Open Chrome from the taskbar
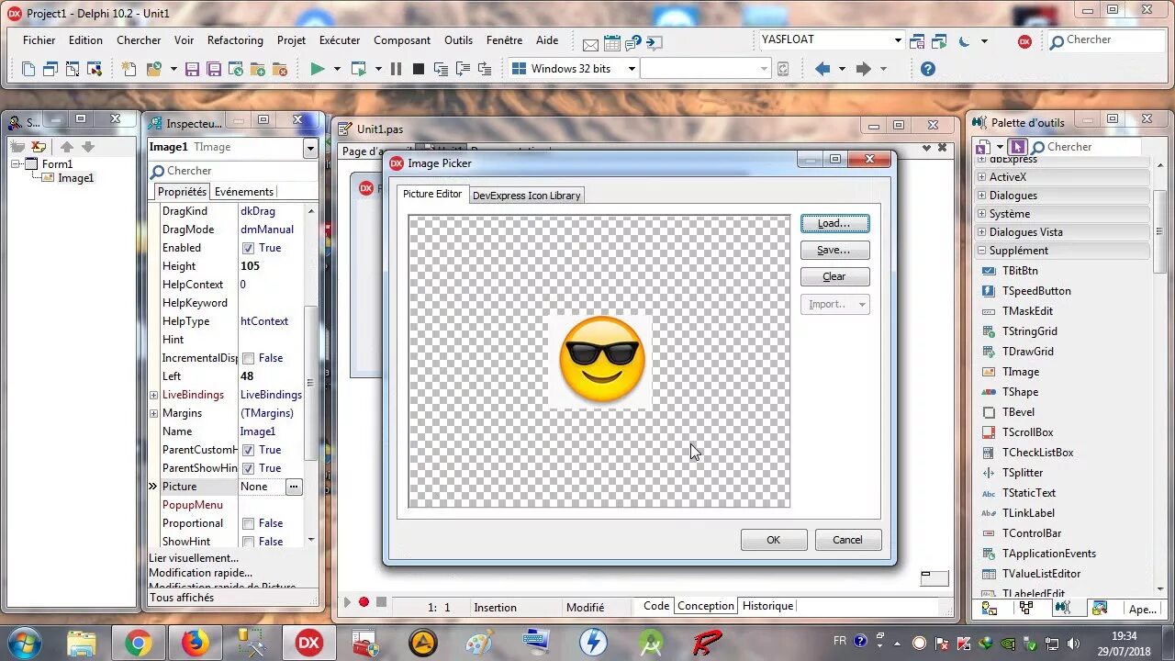 click(x=139, y=644)
